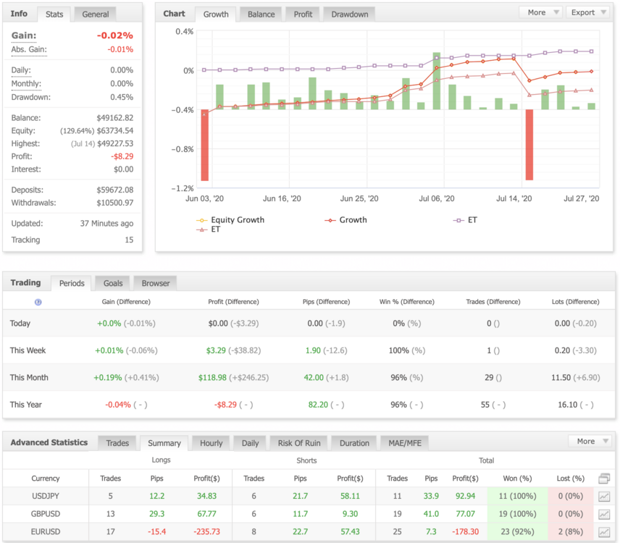Switch to the General tab
The height and width of the screenshot is (543, 620).
[x=96, y=14]
